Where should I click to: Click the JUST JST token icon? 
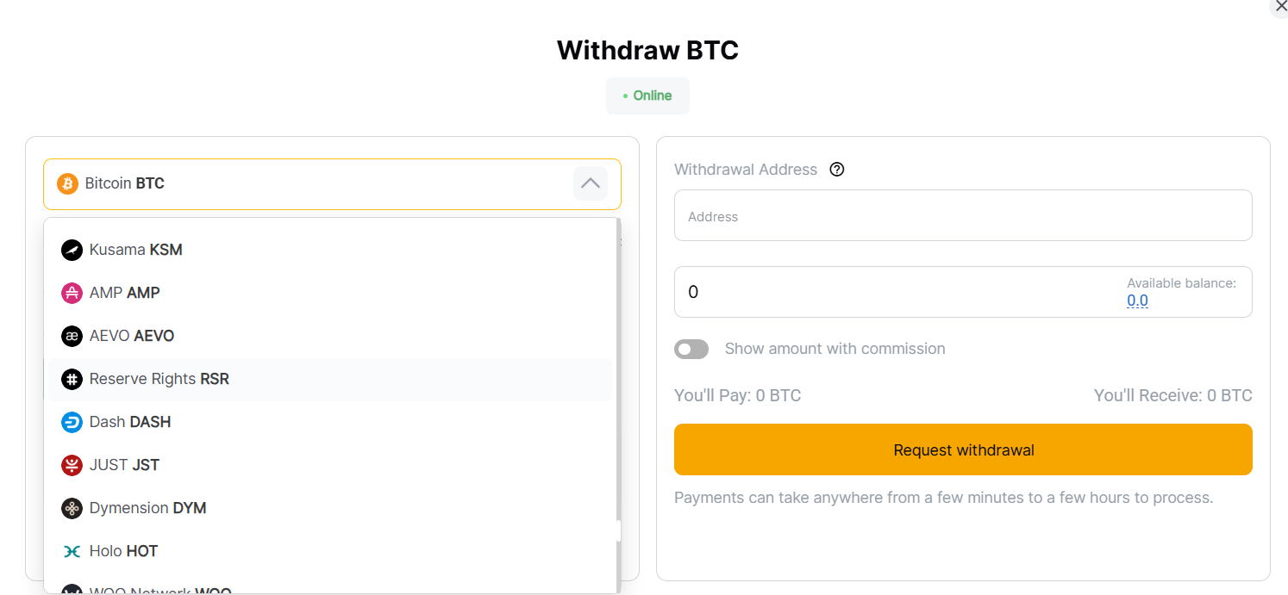pos(72,465)
